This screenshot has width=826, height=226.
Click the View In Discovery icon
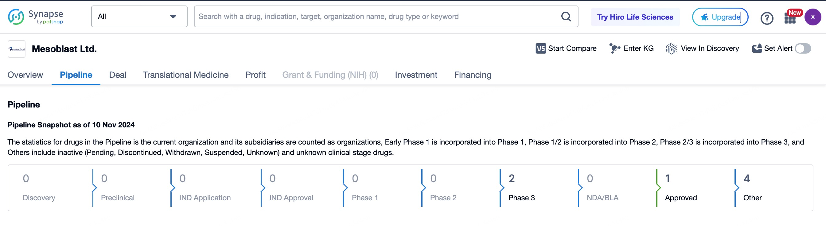click(671, 49)
